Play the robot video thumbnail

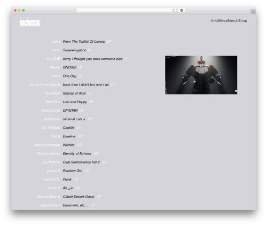[201, 75]
